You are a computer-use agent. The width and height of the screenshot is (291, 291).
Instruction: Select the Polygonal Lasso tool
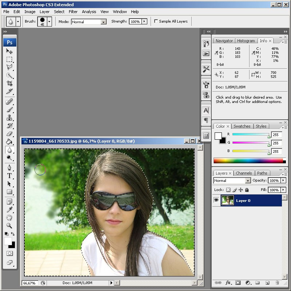9,67
